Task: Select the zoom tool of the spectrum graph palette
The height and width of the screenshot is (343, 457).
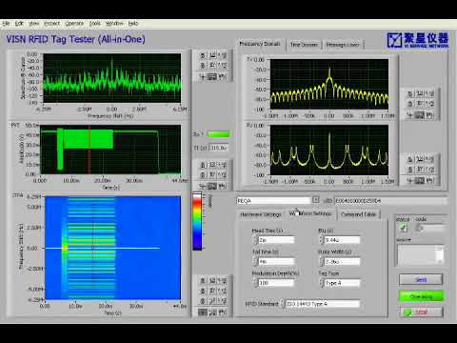Action: (212, 76)
